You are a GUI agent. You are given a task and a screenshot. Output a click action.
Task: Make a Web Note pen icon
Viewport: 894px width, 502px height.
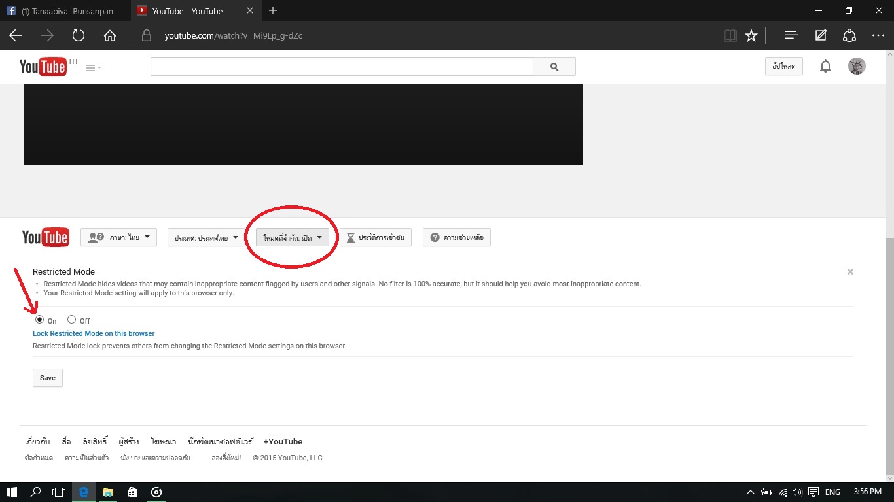821,36
